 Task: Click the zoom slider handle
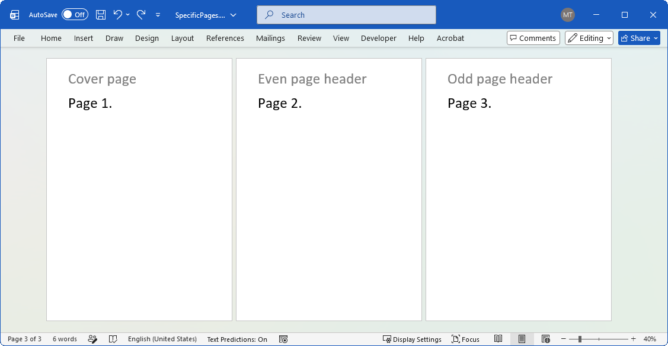tap(580, 339)
